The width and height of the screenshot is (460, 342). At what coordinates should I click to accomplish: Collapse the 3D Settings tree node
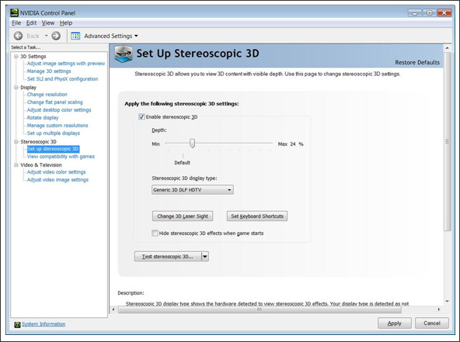click(16, 56)
